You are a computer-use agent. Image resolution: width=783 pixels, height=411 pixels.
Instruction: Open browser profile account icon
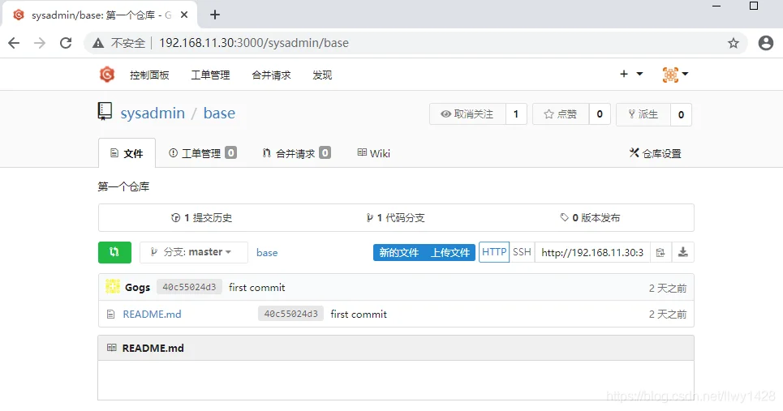tap(765, 43)
